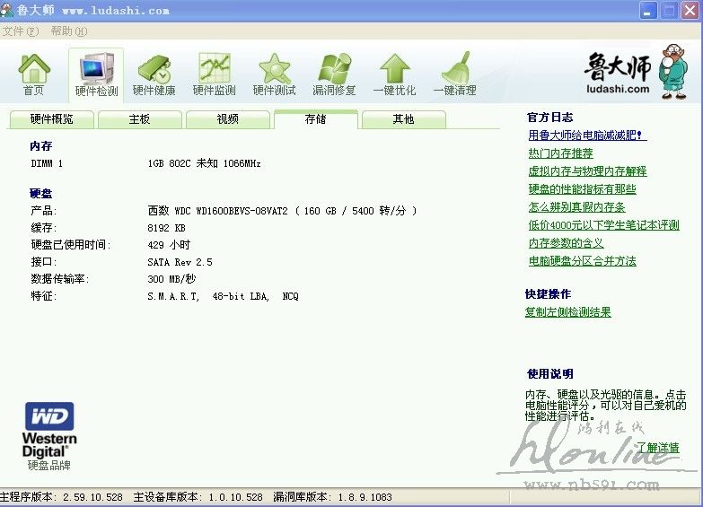The width and height of the screenshot is (703, 507).
Task: Click the Western Digital brand logo
Action: (x=49, y=430)
